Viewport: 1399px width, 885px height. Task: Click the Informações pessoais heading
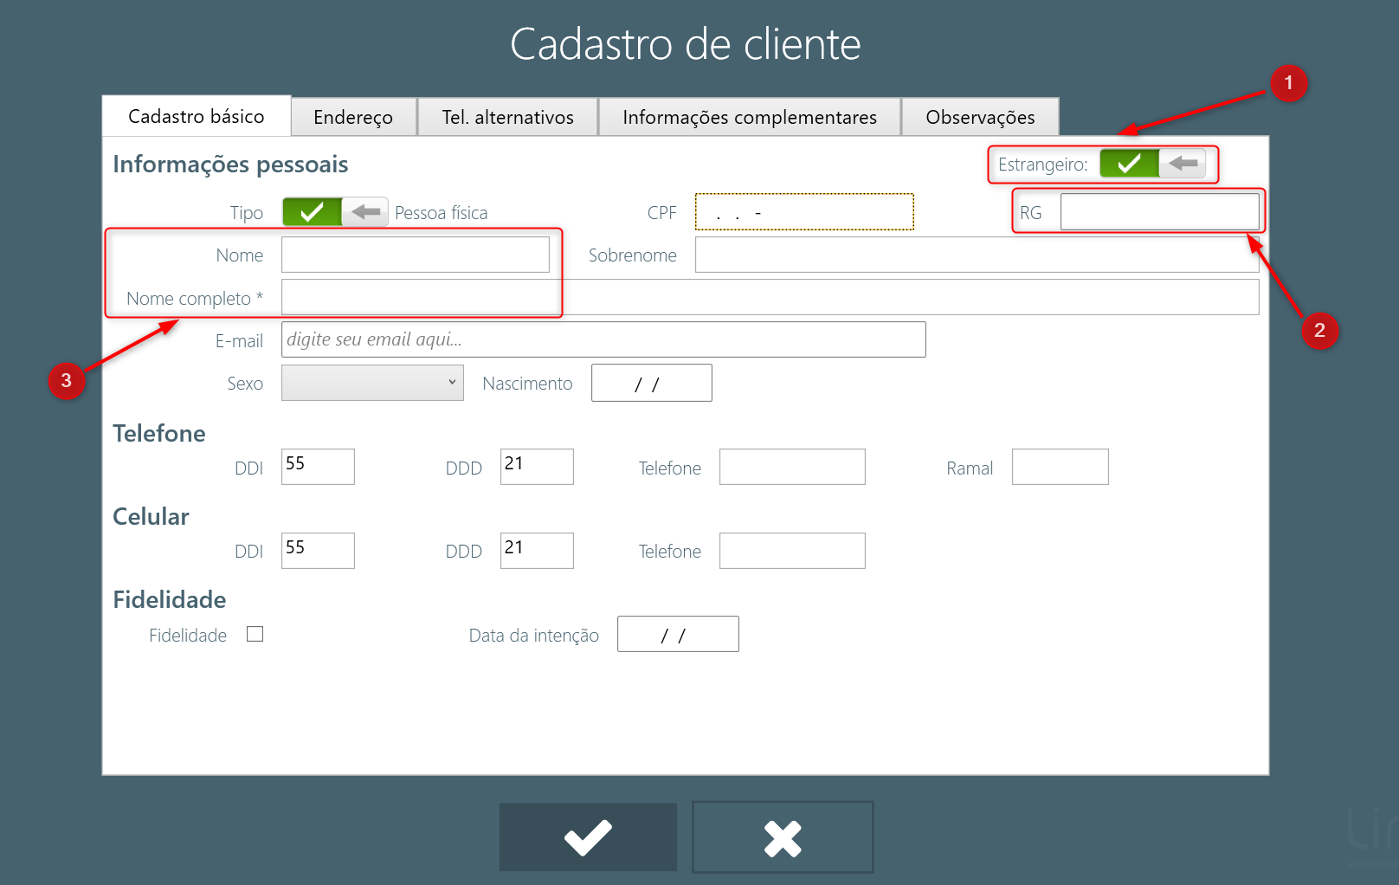click(x=230, y=165)
